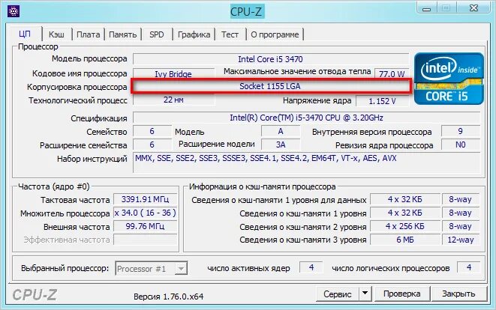Click the Расширение семейства value 6
Screen dimensions: 496x310
[x=152, y=145]
